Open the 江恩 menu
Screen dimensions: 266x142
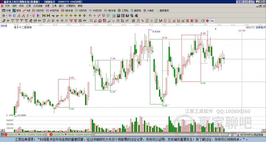29,6
